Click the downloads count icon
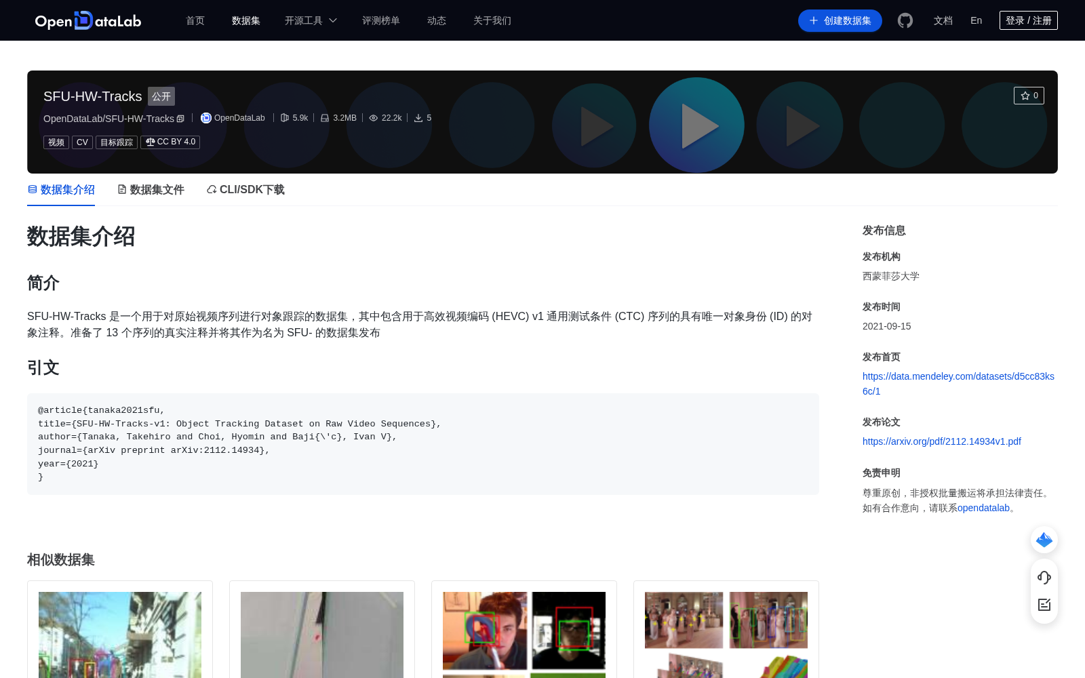This screenshot has height=678, width=1085. pyautogui.click(x=418, y=118)
